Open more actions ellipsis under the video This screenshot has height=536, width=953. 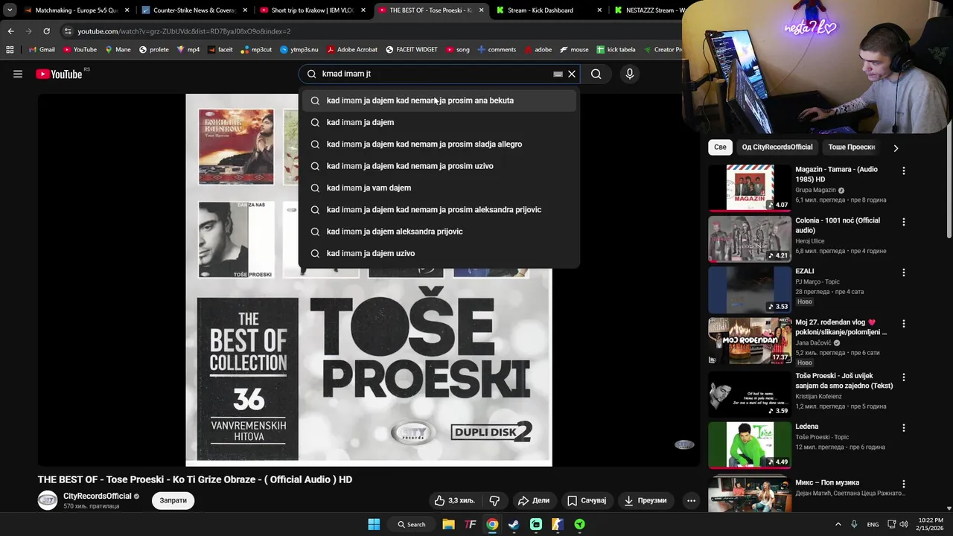click(x=691, y=500)
